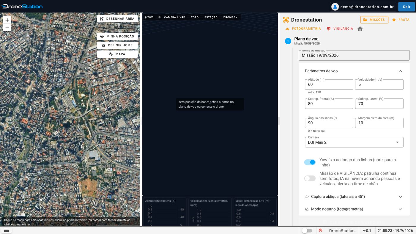Enable the Missão de VIGILÂNCIA switch
This screenshot has height=234, width=416.
coord(310,178)
